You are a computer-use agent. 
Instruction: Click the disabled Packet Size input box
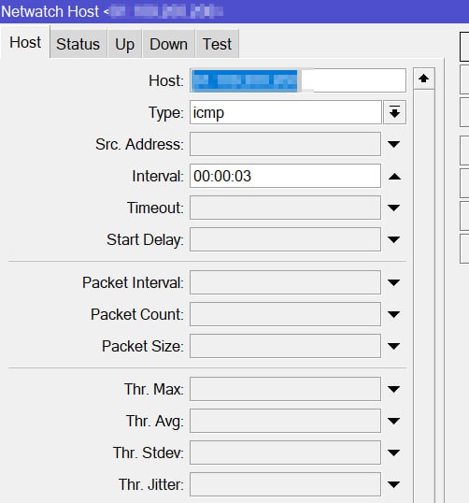tap(285, 346)
